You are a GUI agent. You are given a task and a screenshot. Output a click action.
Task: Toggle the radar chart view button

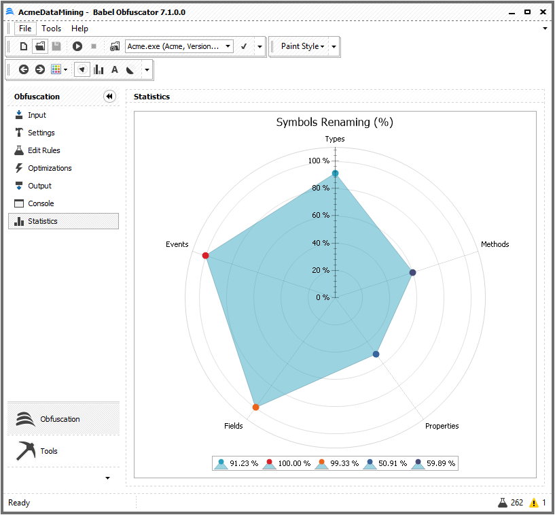(82, 69)
